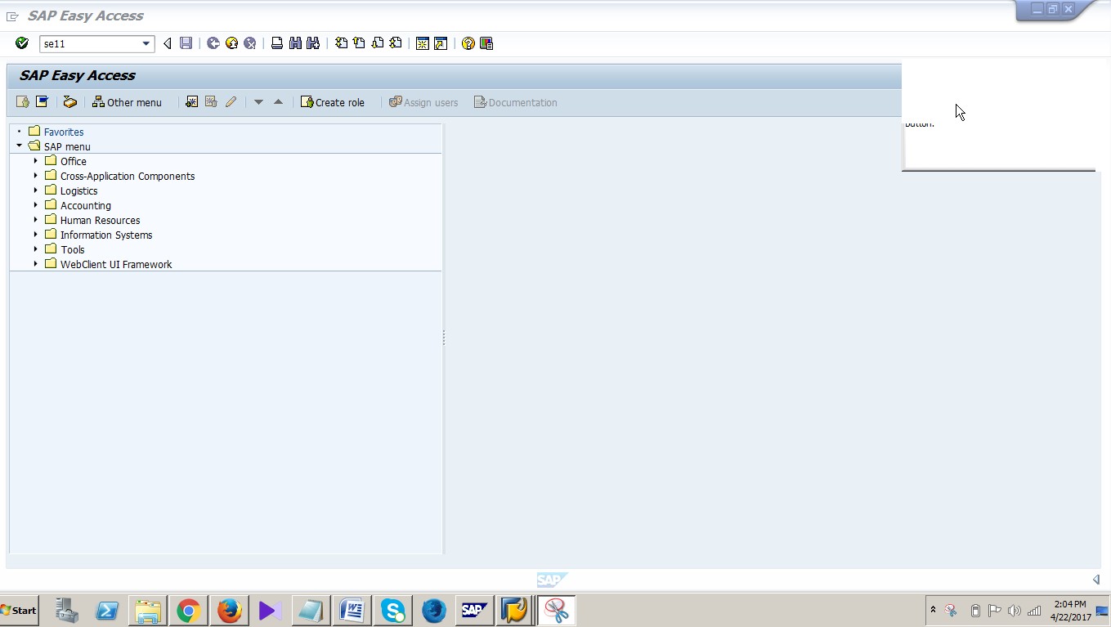
Task: Click the Help question mark icon
Action: tap(467, 43)
